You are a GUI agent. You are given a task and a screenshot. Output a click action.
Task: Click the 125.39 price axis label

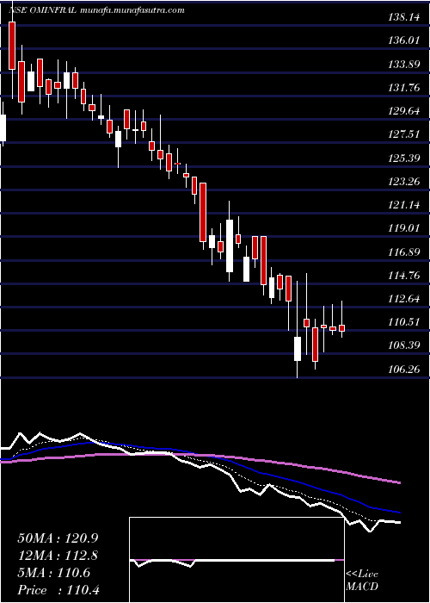(x=403, y=159)
